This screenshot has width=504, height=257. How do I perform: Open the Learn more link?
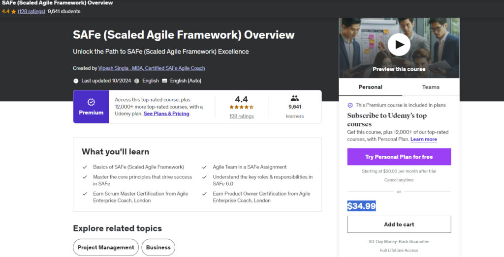[x=424, y=139]
